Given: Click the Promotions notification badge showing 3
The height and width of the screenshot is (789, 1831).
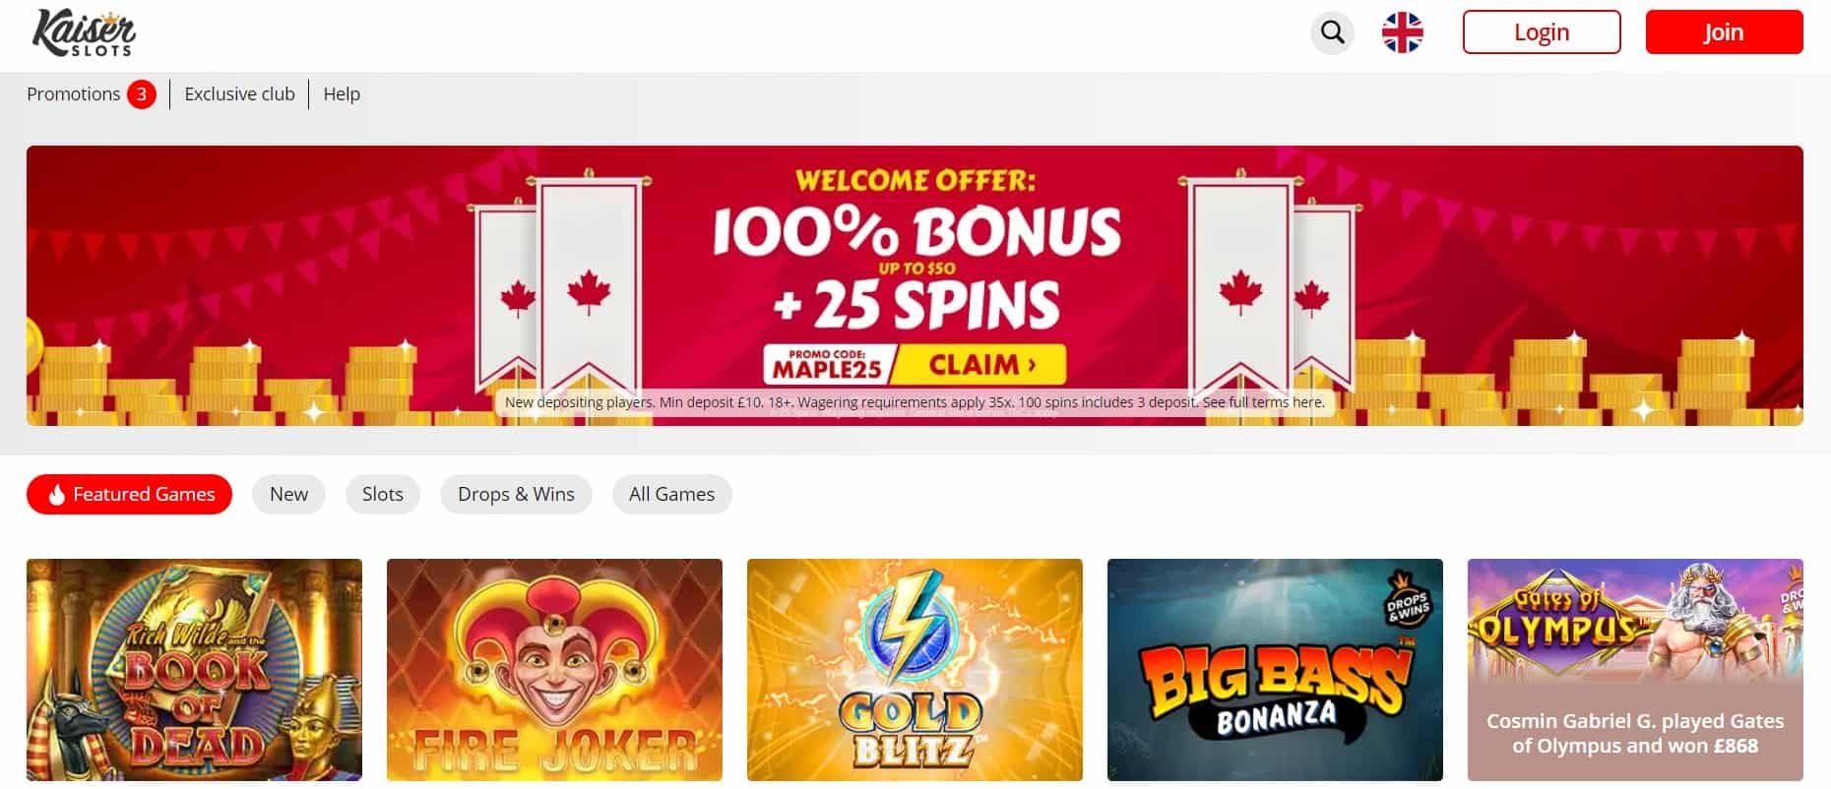Looking at the screenshot, I should coord(142,94).
